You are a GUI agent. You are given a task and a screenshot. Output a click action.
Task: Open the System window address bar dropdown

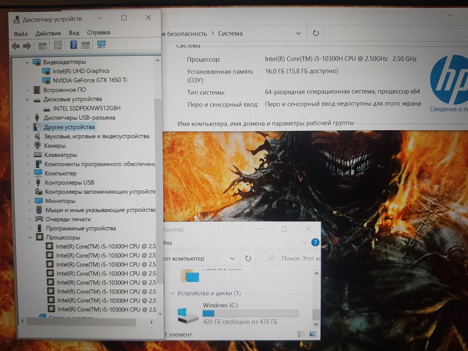[298, 33]
